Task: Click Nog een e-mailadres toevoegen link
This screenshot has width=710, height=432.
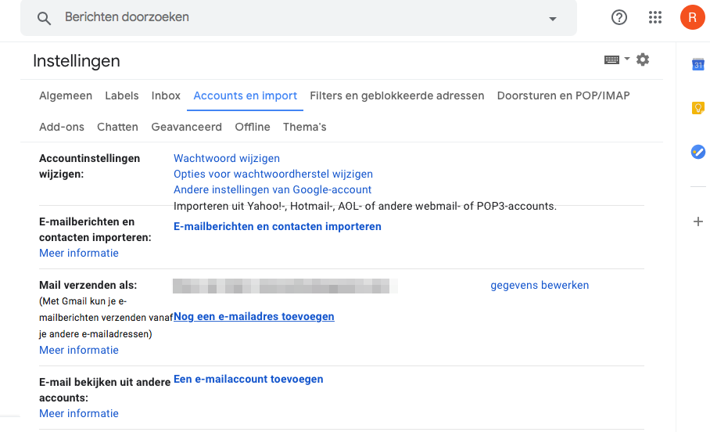Action: coord(254,316)
